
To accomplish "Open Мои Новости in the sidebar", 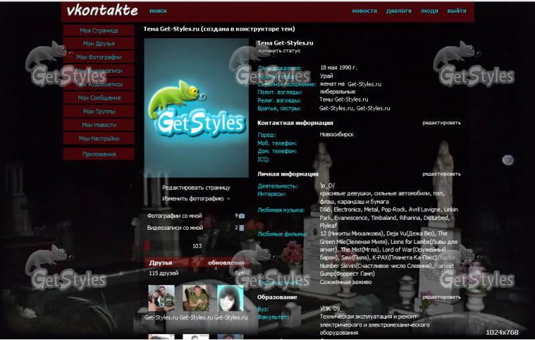I will tap(98, 125).
